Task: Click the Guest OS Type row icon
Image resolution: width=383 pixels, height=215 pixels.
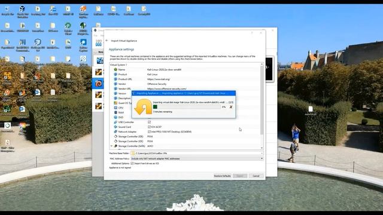Action: click(x=115, y=103)
